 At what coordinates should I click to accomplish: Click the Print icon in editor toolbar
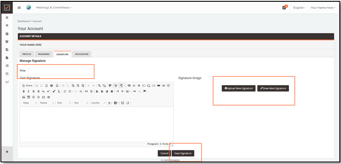coord(52,86)
